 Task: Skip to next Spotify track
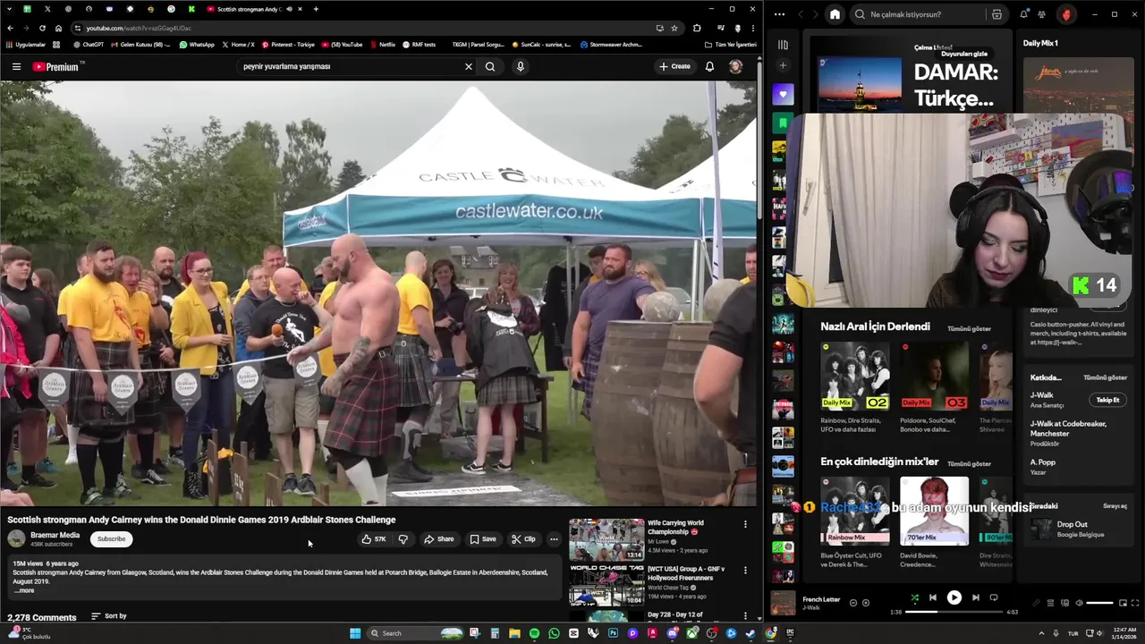pyautogui.click(x=975, y=597)
